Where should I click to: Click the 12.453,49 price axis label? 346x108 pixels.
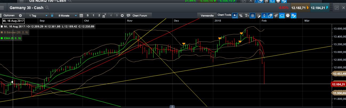(x=338, y=74)
